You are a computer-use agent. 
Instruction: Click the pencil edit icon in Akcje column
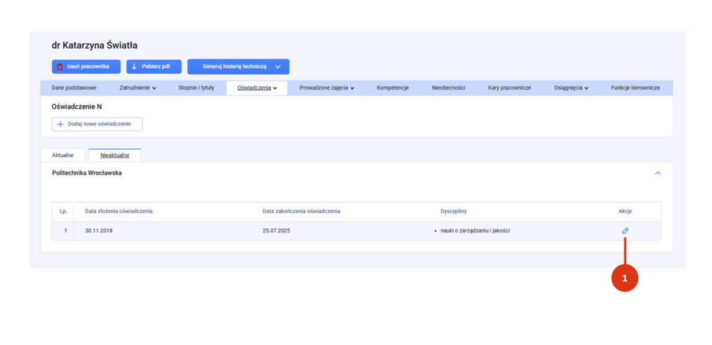pyautogui.click(x=625, y=231)
